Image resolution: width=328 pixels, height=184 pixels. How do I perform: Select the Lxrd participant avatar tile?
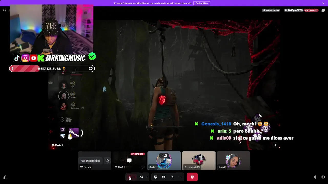164,161
